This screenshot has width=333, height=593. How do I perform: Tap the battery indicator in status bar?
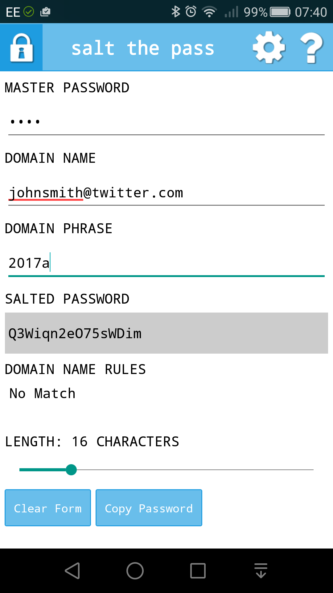(280, 12)
